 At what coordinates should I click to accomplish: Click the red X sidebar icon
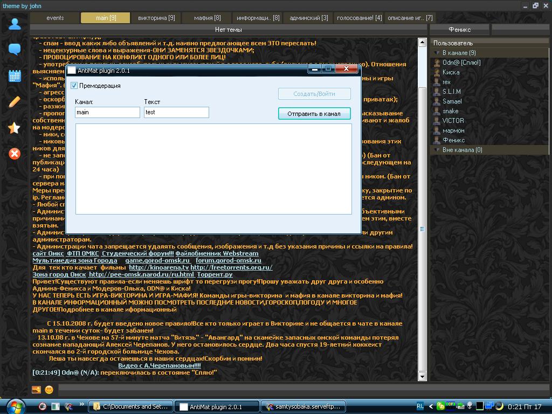click(x=15, y=154)
